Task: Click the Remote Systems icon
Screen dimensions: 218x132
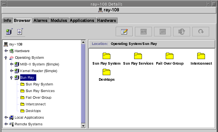Action: click(x=11, y=124)
